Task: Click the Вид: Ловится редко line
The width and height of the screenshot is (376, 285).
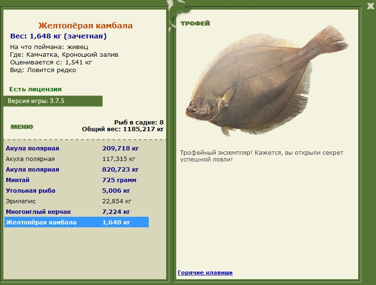Action: 43,70
